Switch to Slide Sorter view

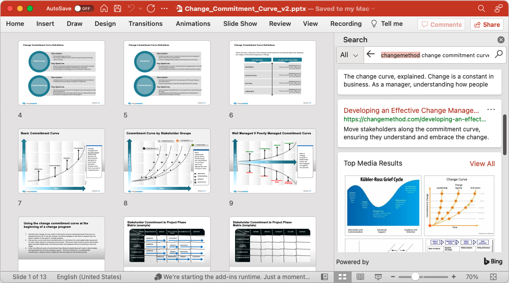pyautogui.click(x=342, y=277)
